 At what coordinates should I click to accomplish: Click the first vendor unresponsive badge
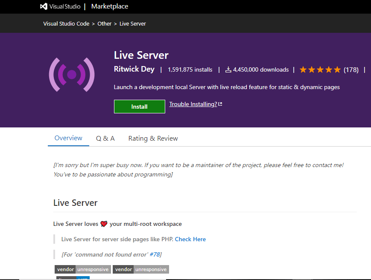[83, 269]
